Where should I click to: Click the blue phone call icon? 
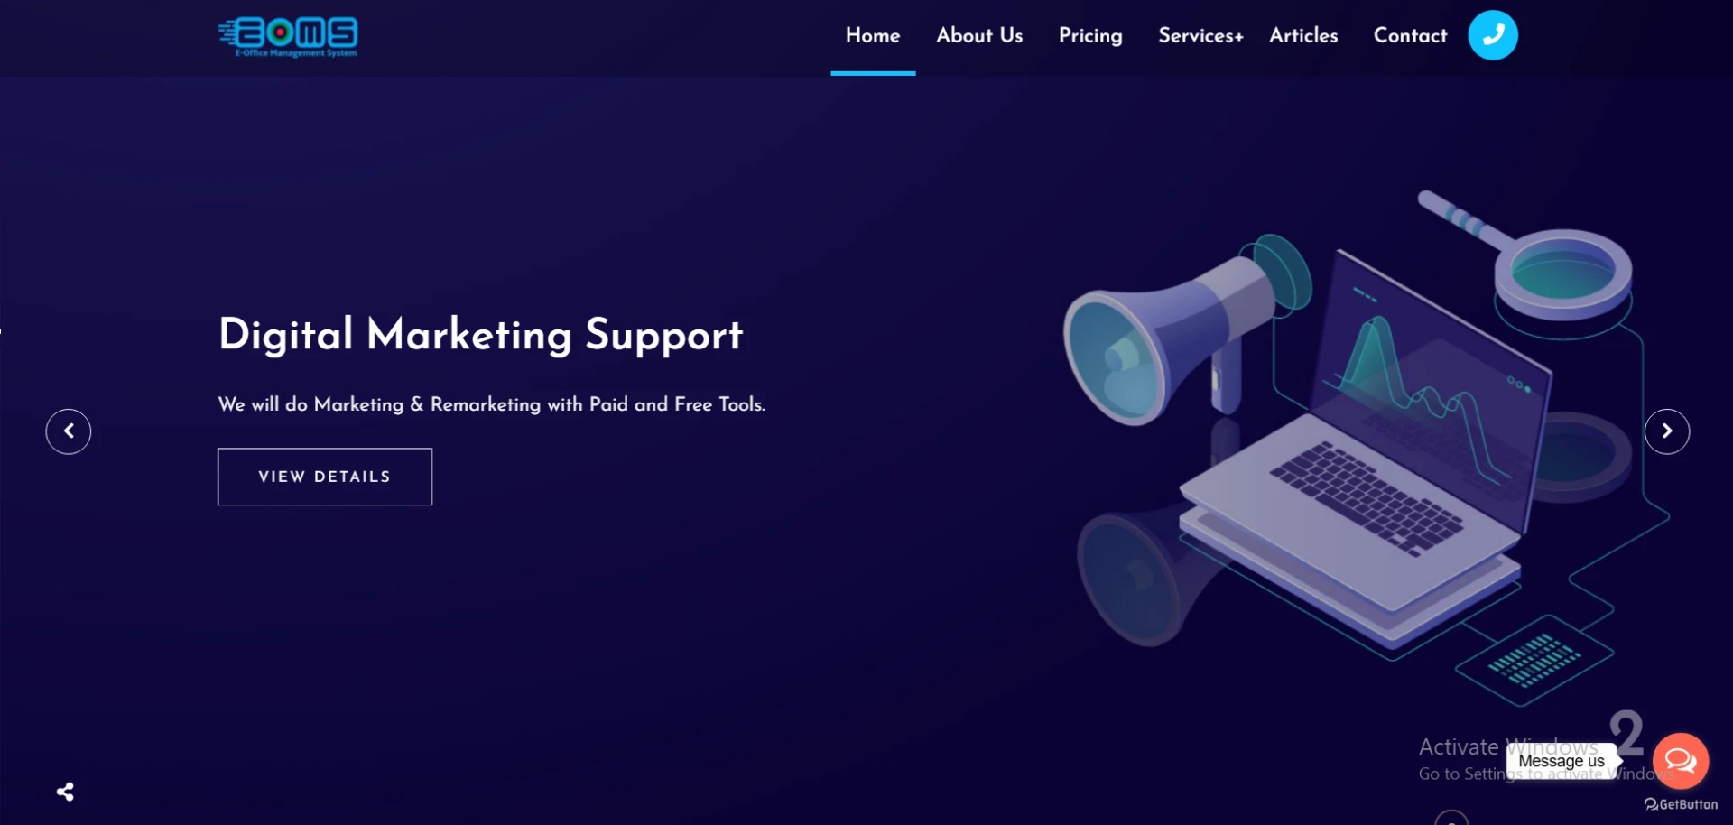coord(1492,35)
